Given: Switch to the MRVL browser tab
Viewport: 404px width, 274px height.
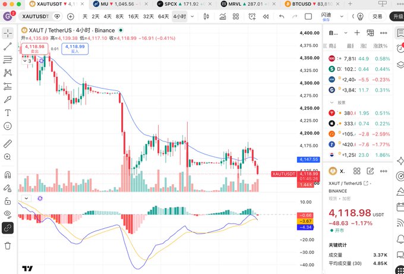Looking at the screenshot, I should (249, 4).
